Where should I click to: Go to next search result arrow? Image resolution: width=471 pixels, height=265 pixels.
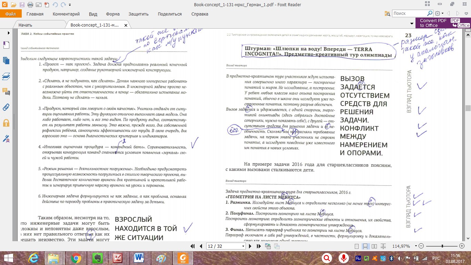pos(458,13)
